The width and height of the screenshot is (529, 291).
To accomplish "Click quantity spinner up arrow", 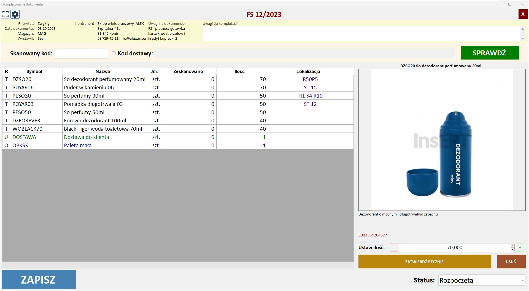I will tap(512, 246).
